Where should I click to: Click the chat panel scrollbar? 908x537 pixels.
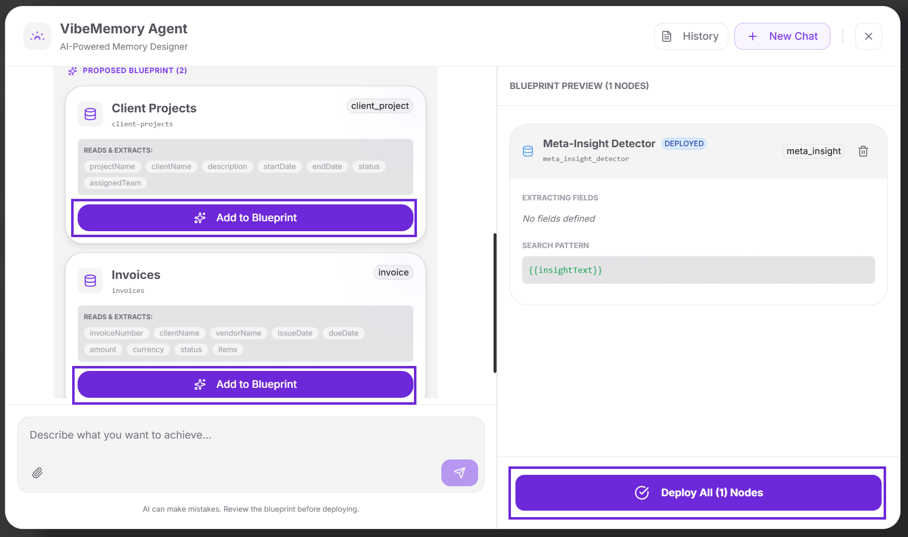495,302
